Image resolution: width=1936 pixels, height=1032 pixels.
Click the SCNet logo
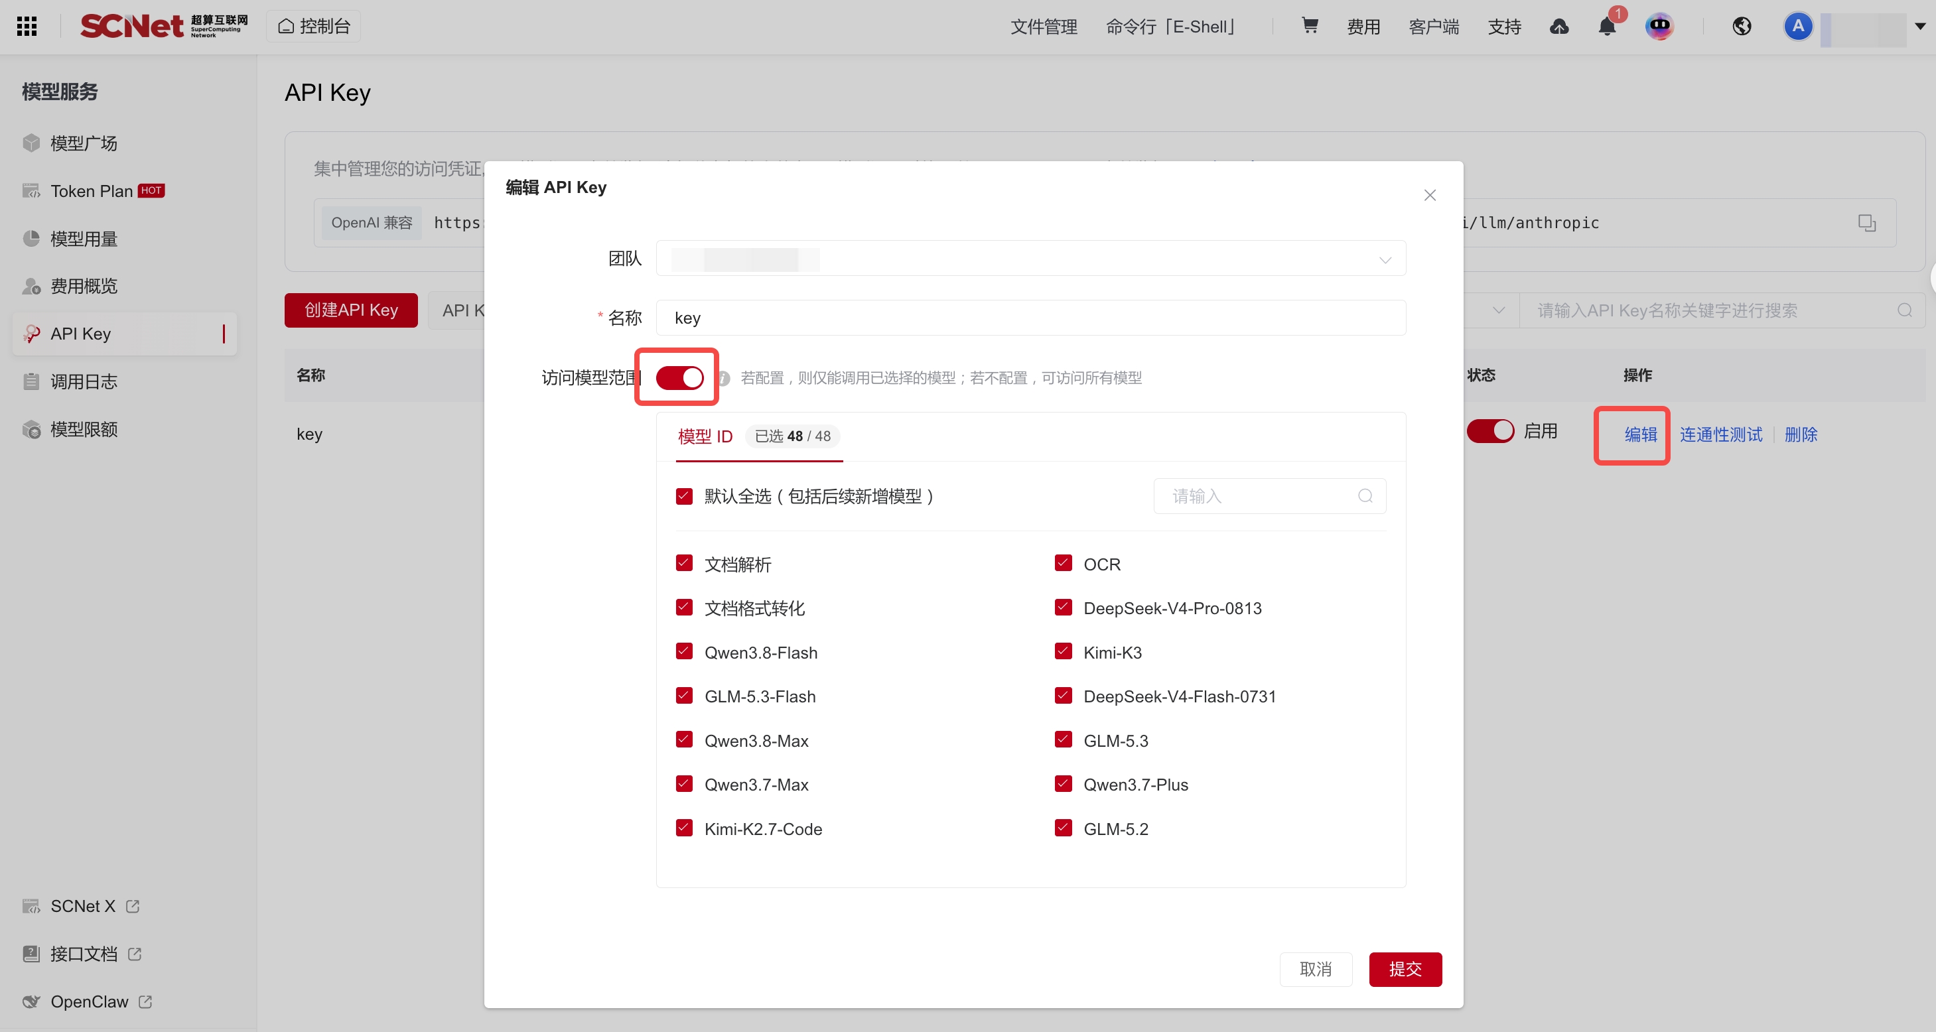(x=164, y=27)
